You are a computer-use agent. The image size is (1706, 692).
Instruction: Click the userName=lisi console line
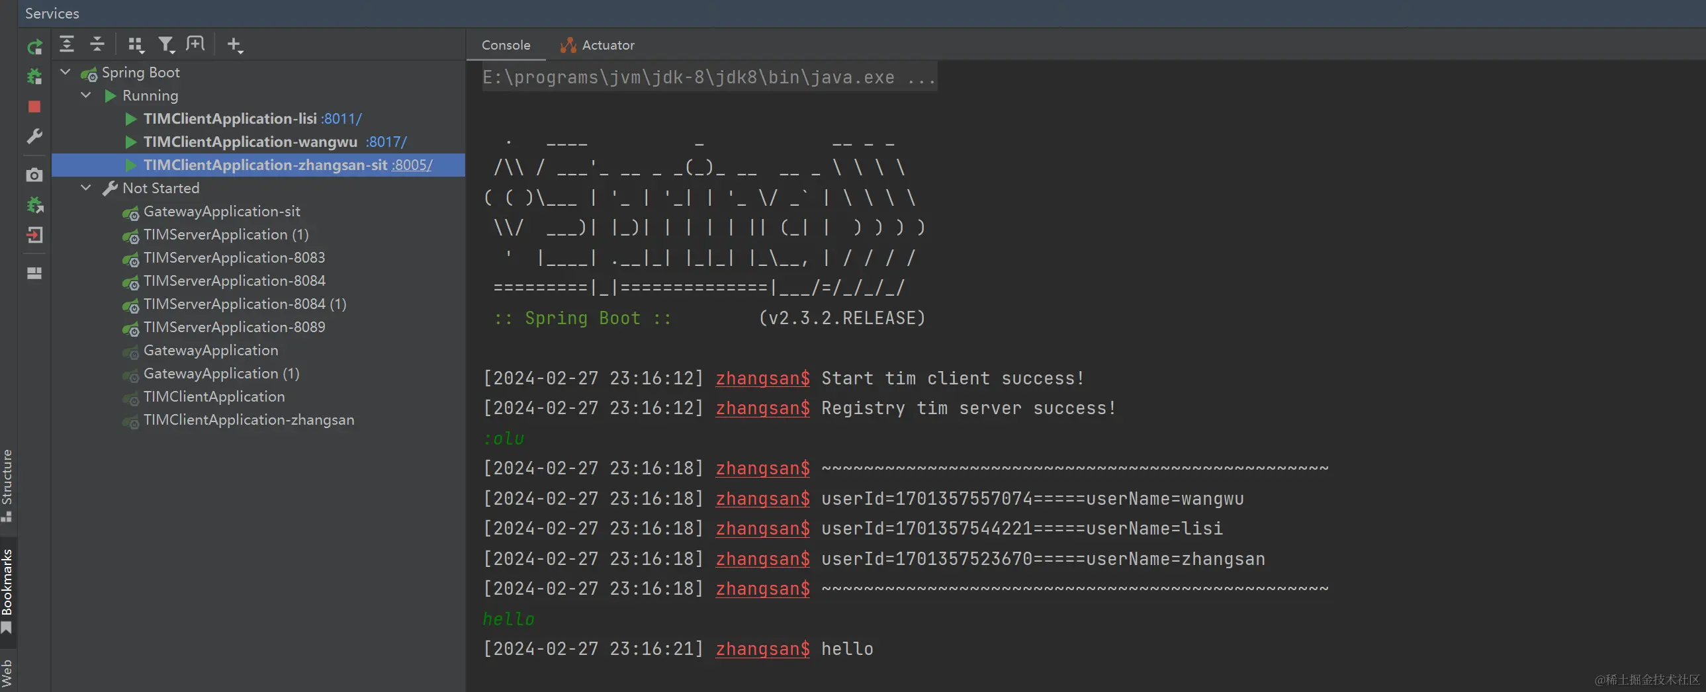coord(1022,529)
